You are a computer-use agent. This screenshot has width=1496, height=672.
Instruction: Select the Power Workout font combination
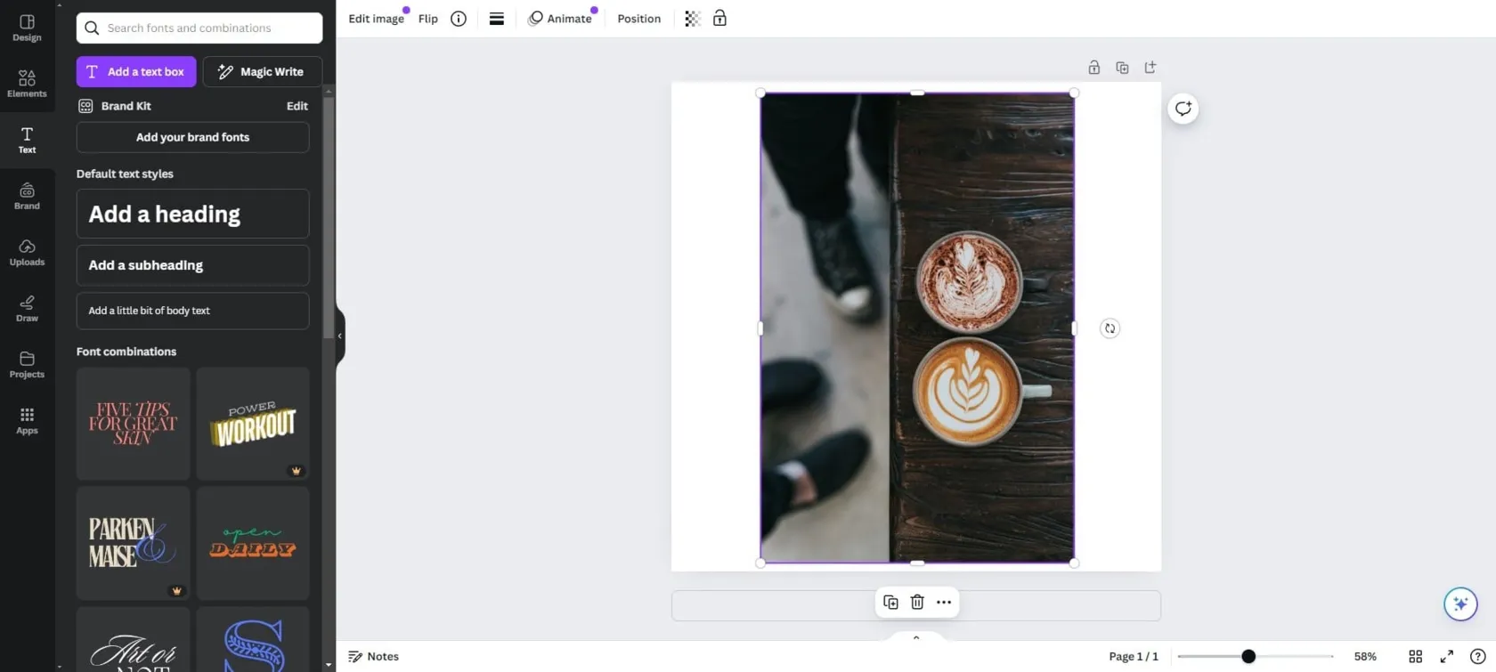click(x=253, y=424)
